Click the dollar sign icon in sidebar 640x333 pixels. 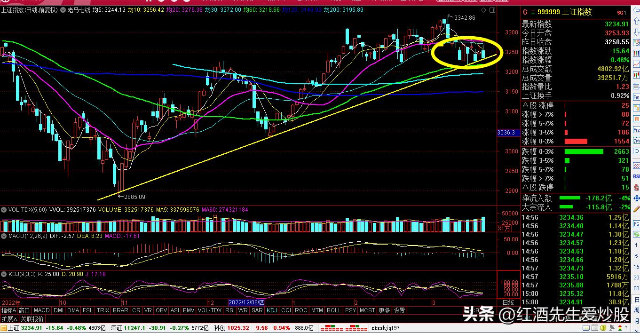click(x=636, y=187)
